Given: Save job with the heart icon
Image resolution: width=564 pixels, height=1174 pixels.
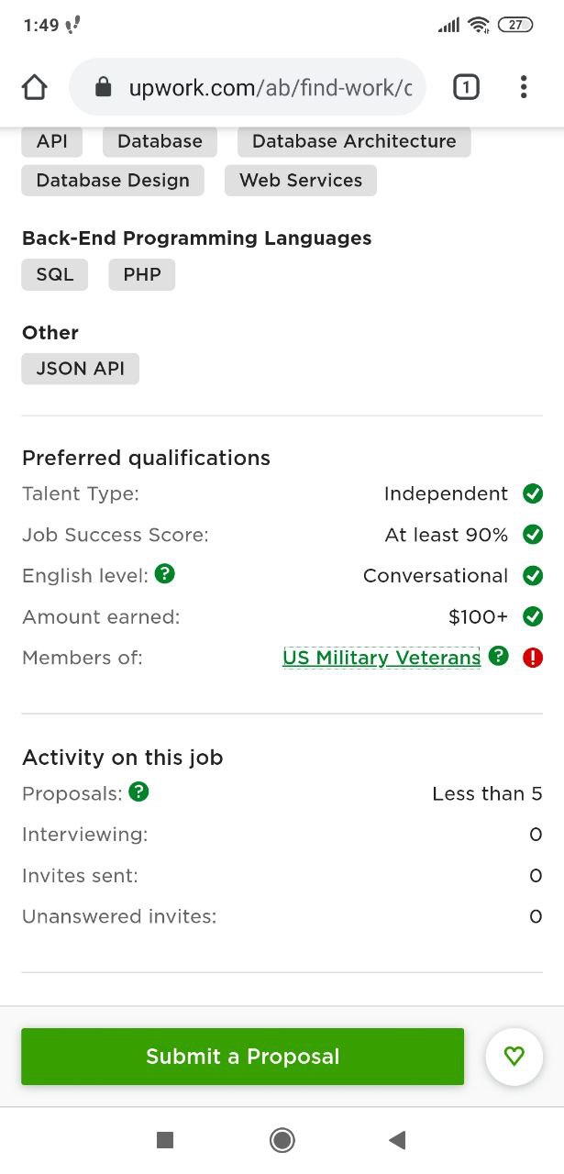Looking at the screenshot, I should (514, 1057).
